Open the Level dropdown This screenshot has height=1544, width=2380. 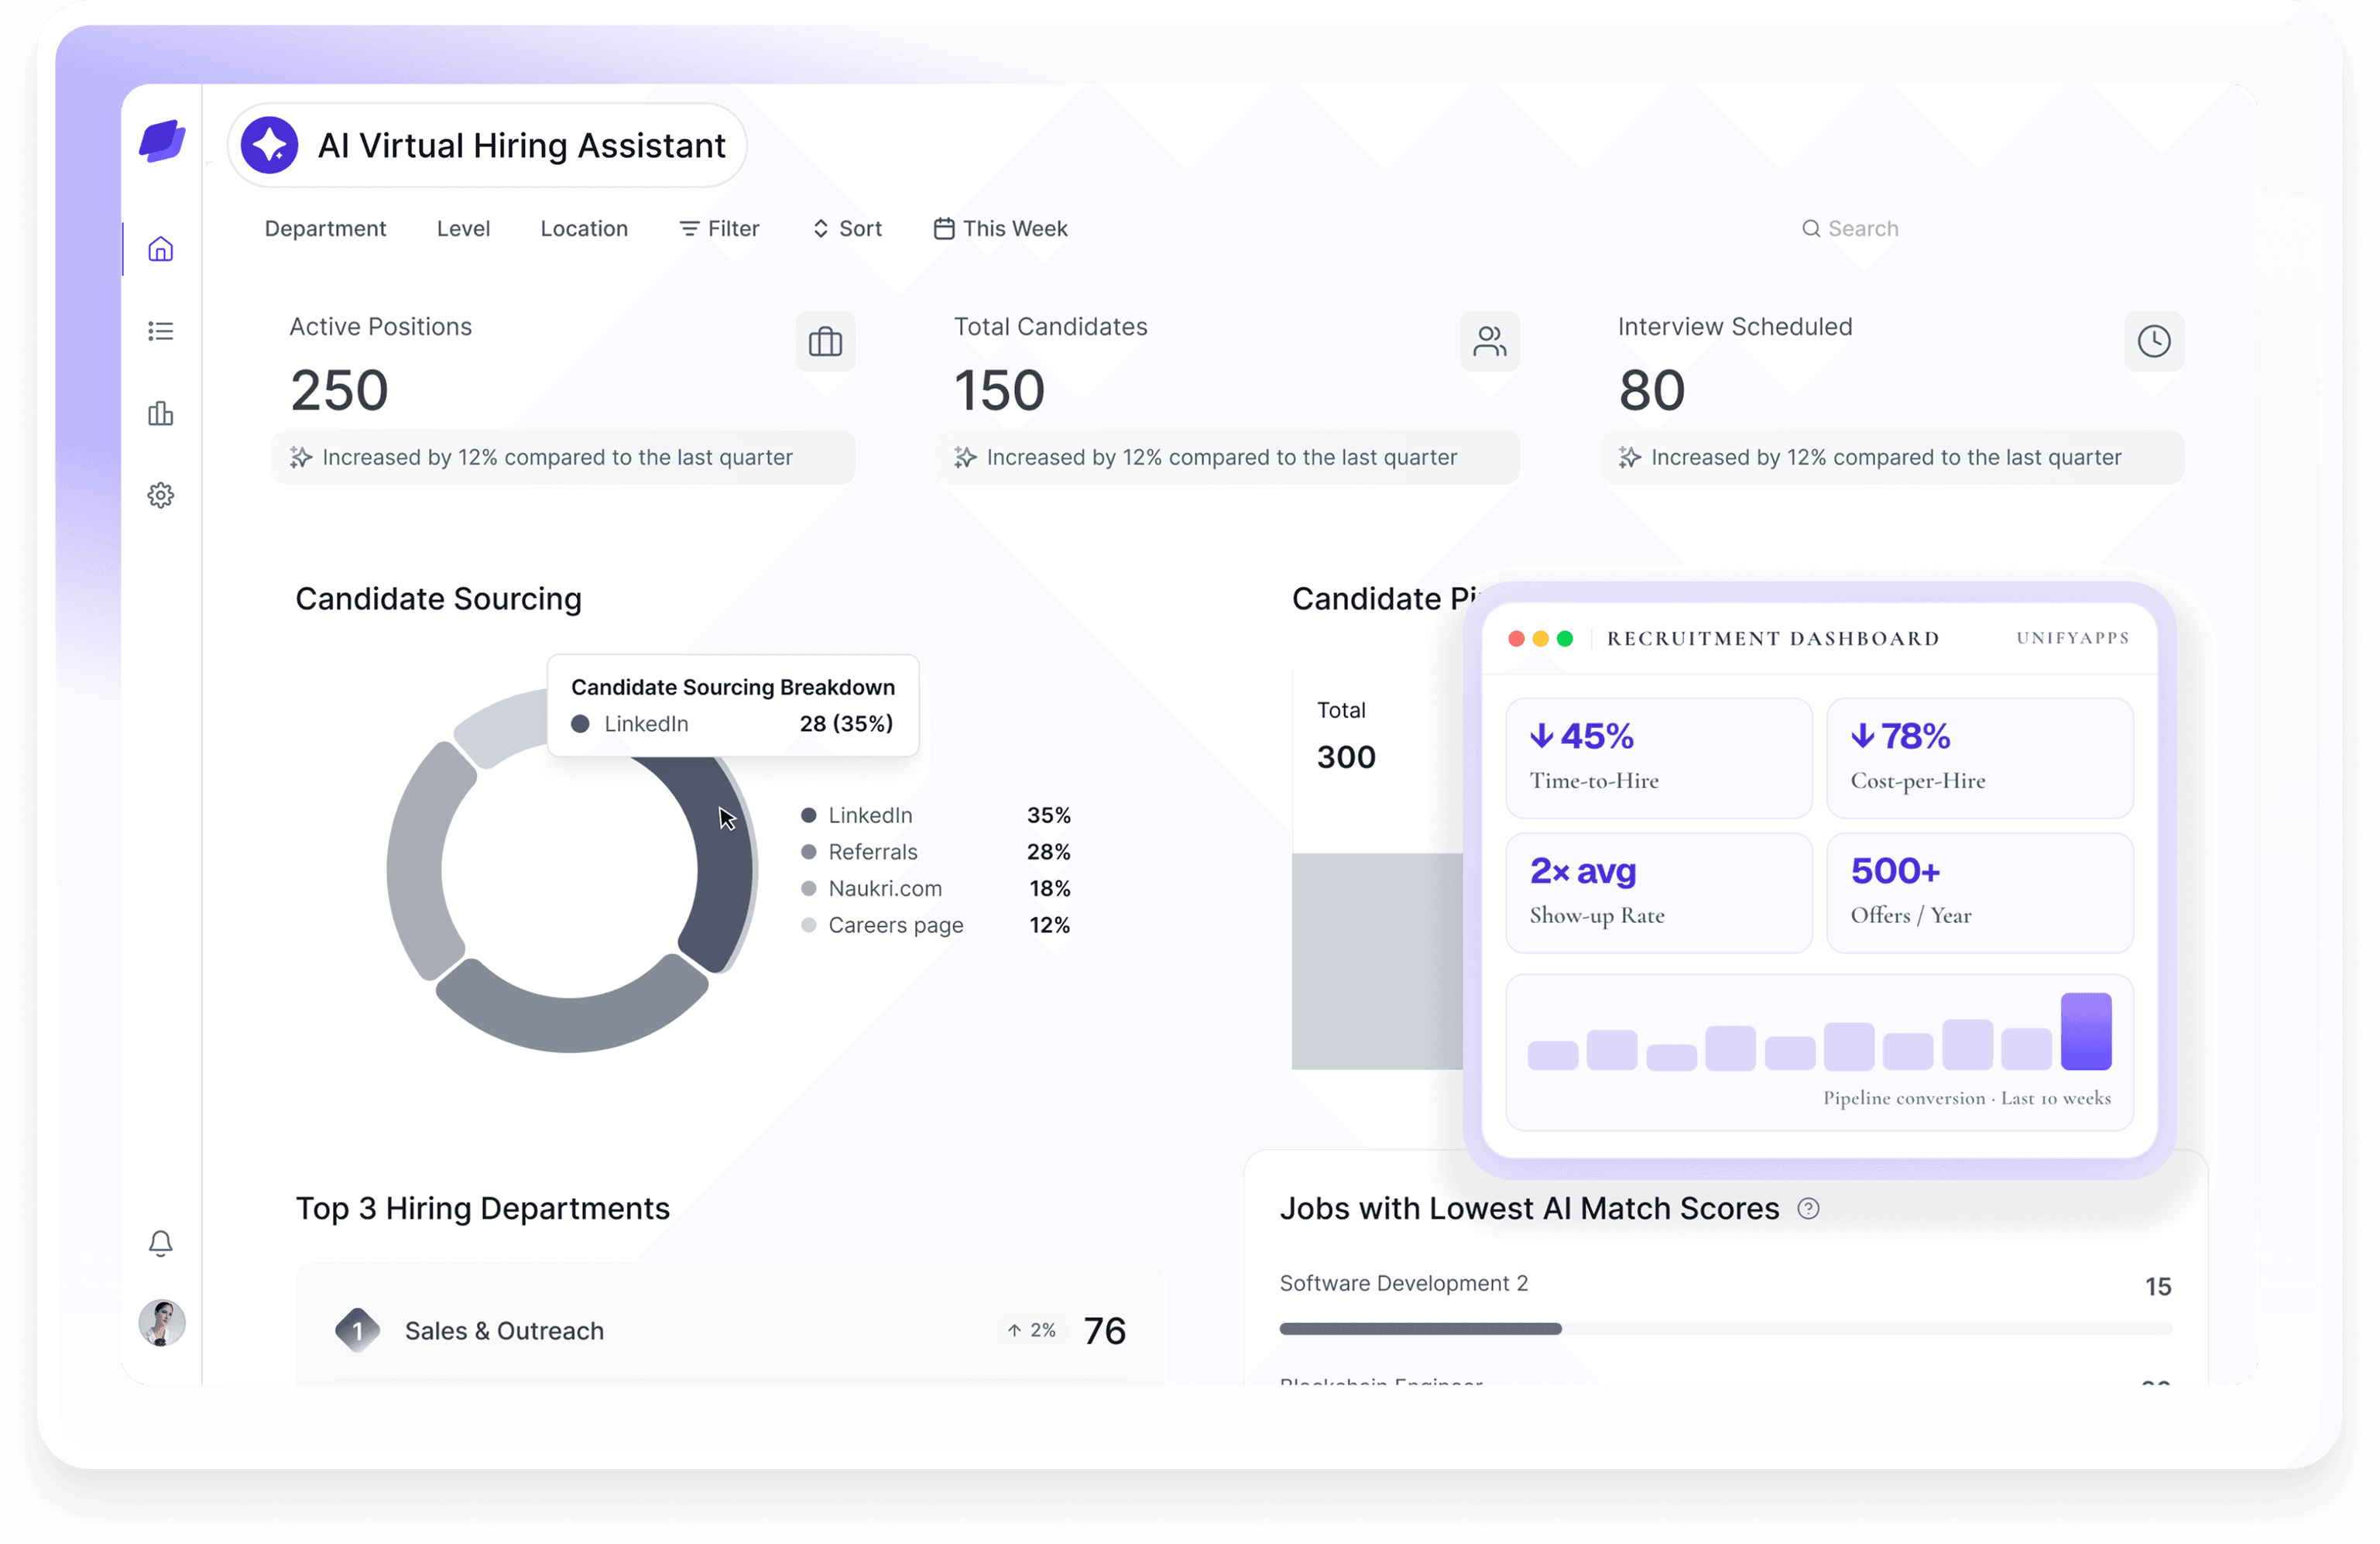pyautogui.click(x=463, y=228)
